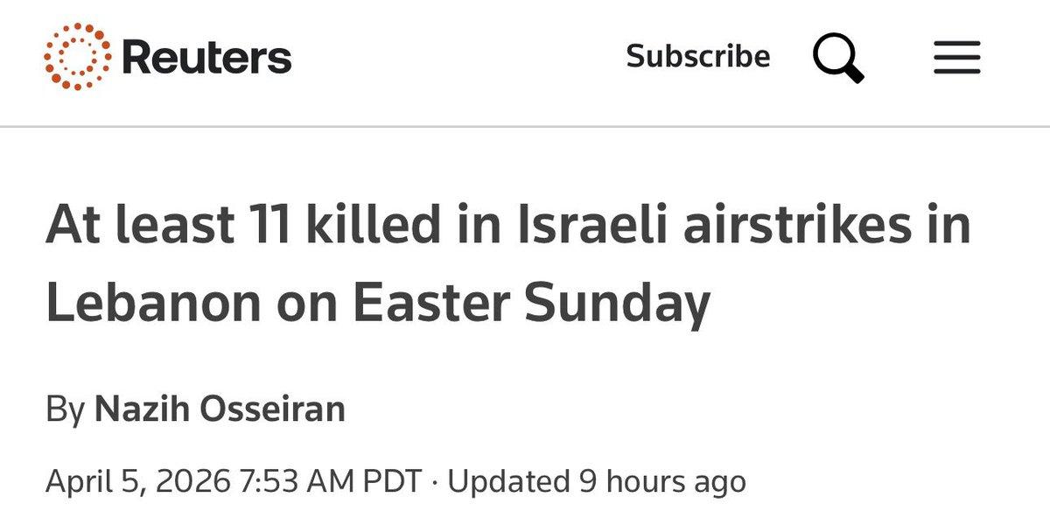Click the header divider line below Reuters
Screen dimensions: 1050x518
pos(525,127)
